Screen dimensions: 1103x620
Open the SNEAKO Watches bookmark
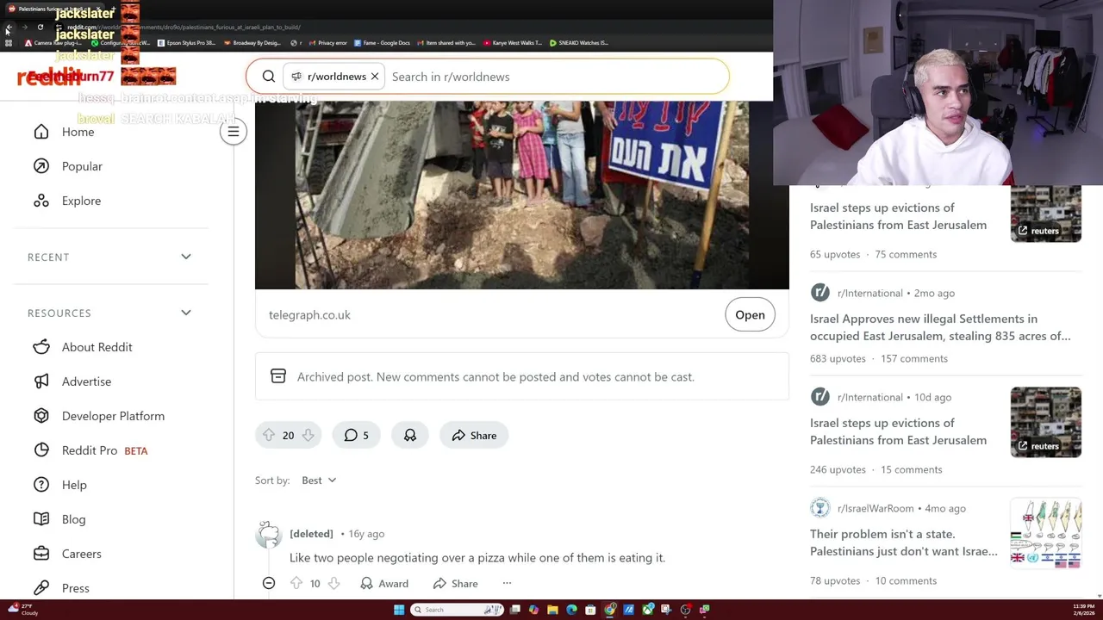point(579,42)
